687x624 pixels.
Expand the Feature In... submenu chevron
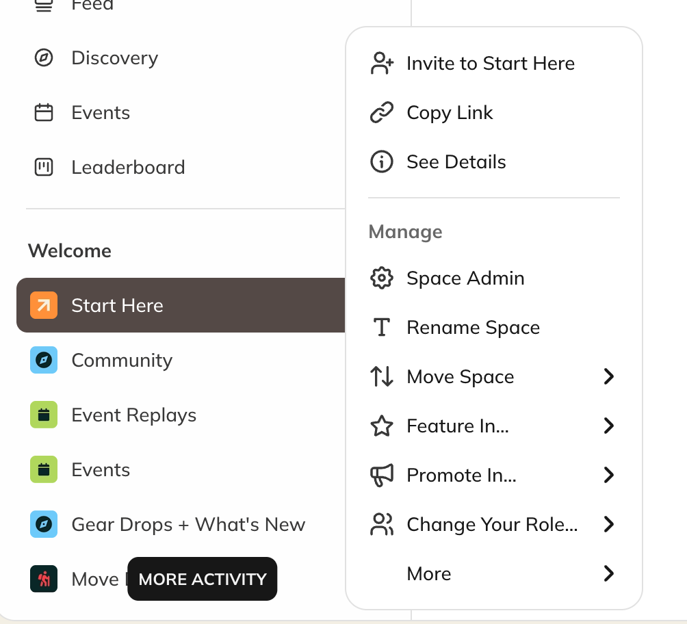click(x=608, y=426)
